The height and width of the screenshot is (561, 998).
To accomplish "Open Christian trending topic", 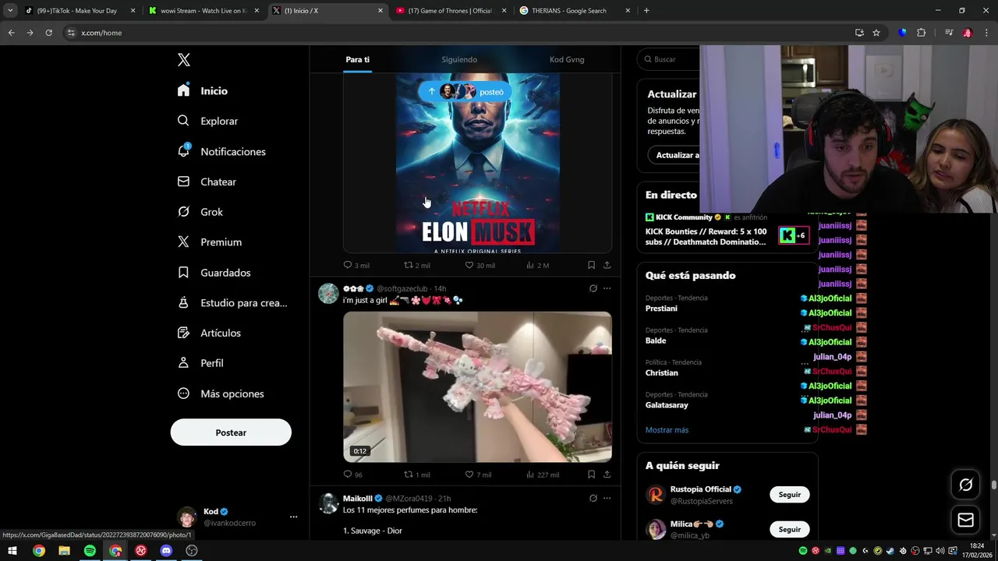I will [x=662, y=373].
